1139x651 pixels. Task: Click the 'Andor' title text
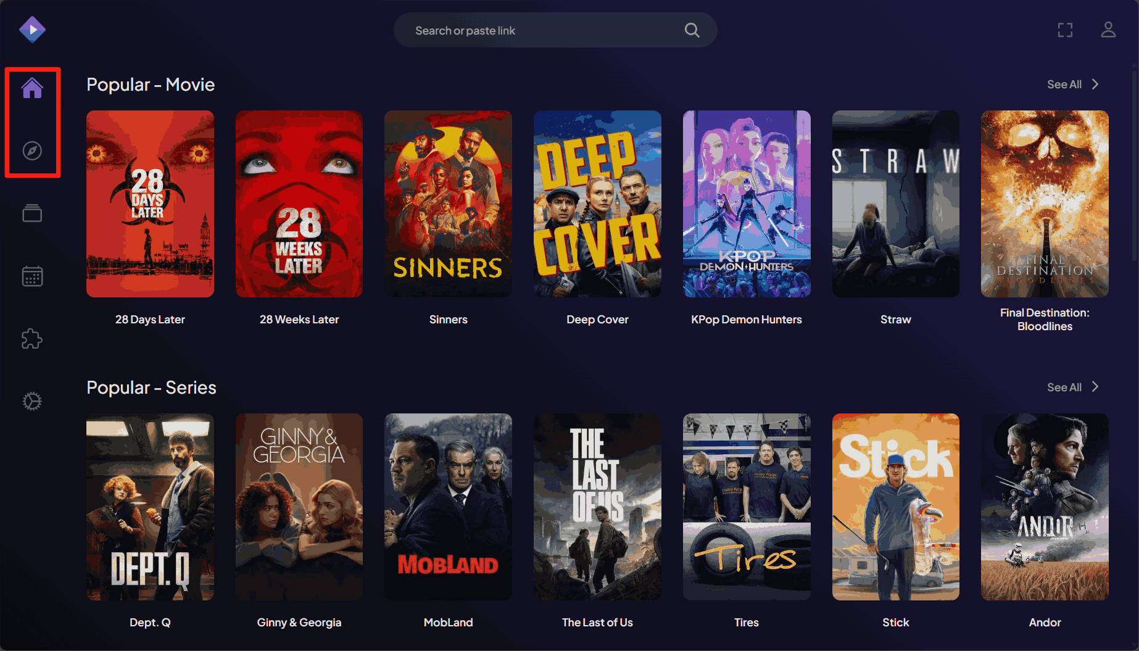tap(1045, 623)
